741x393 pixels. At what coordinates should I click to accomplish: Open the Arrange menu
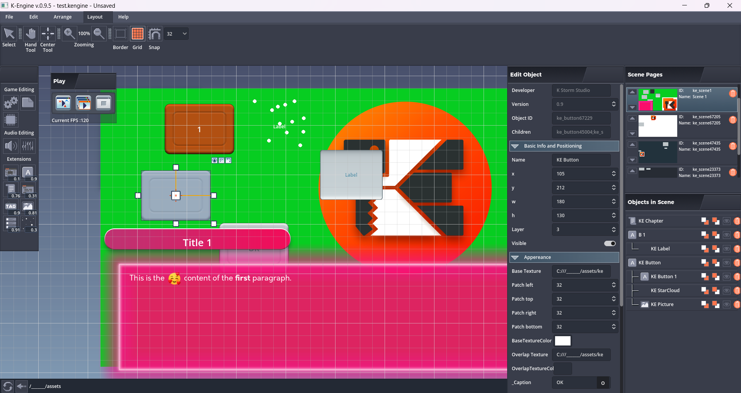[63, 17]
